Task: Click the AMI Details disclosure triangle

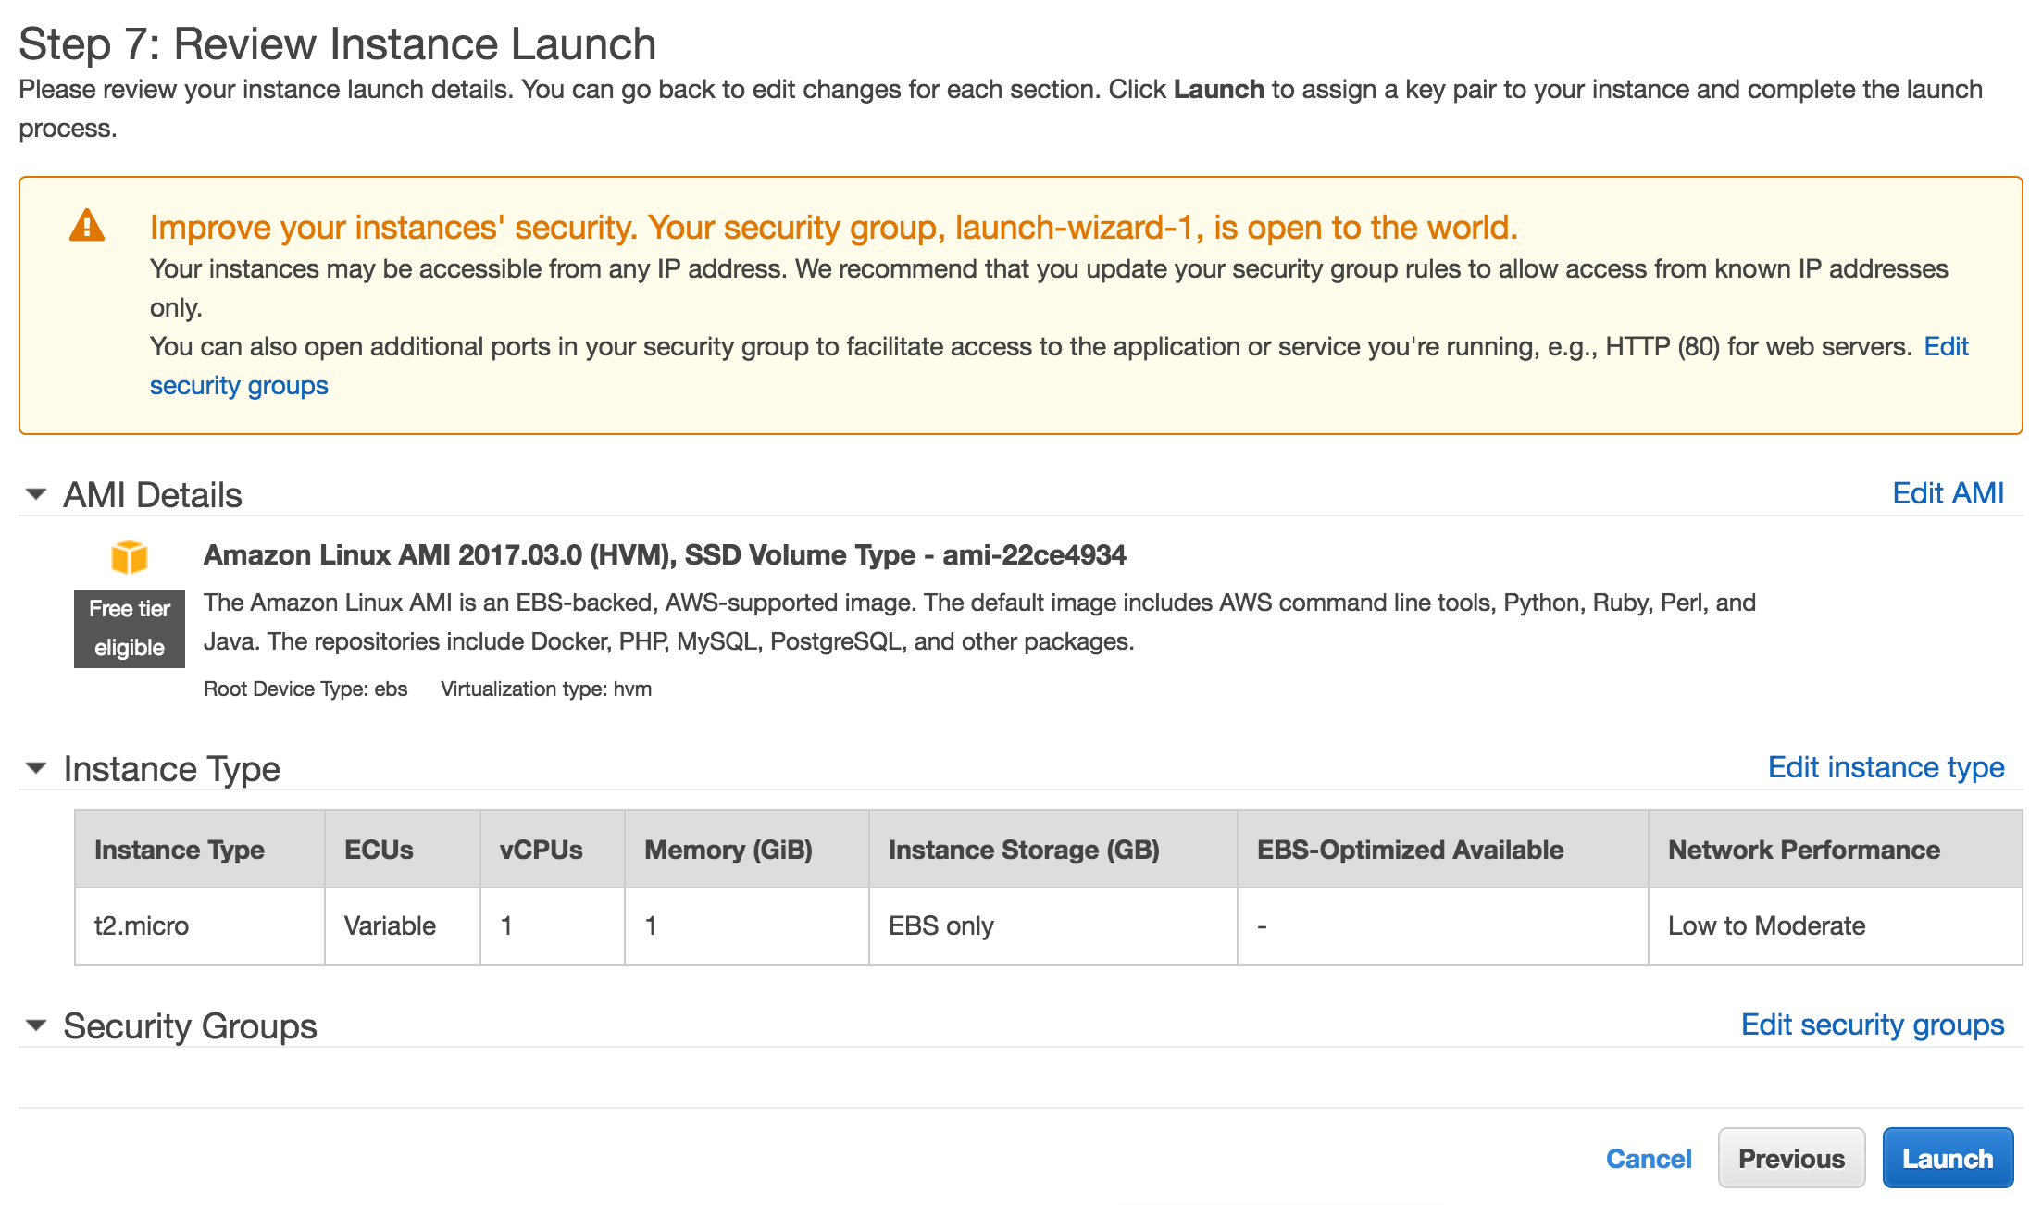Action: point(36,494)
